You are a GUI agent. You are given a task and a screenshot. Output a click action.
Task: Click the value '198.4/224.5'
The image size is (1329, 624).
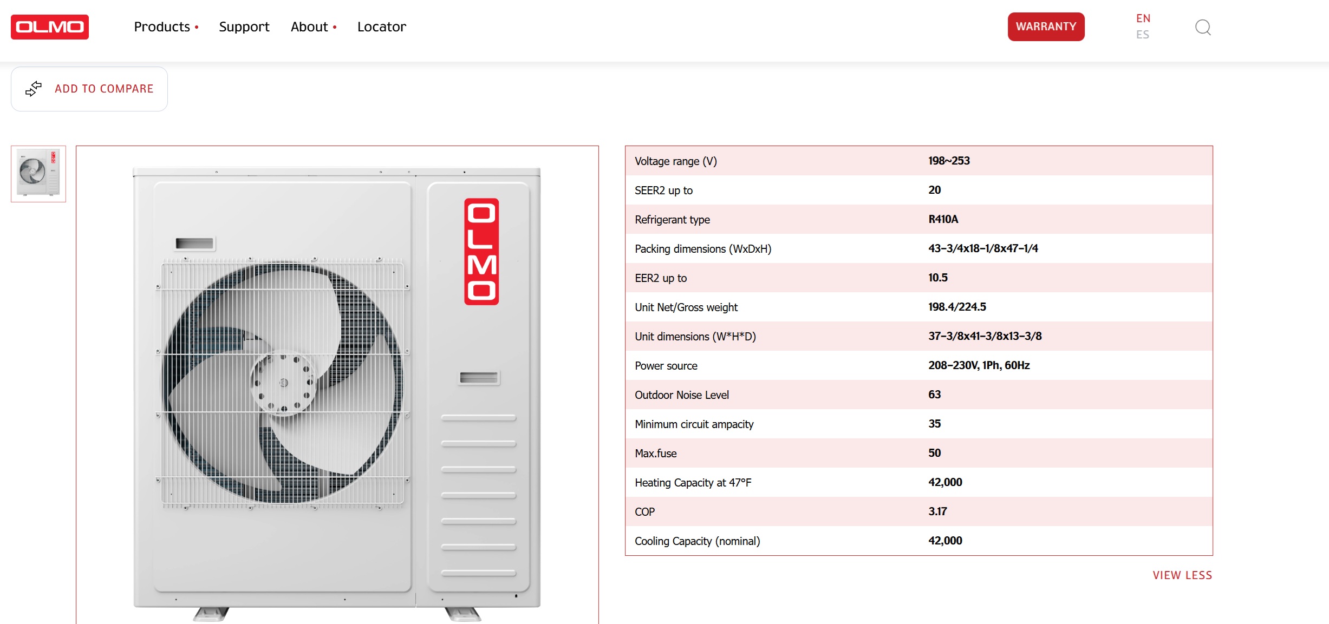(957, 307)
